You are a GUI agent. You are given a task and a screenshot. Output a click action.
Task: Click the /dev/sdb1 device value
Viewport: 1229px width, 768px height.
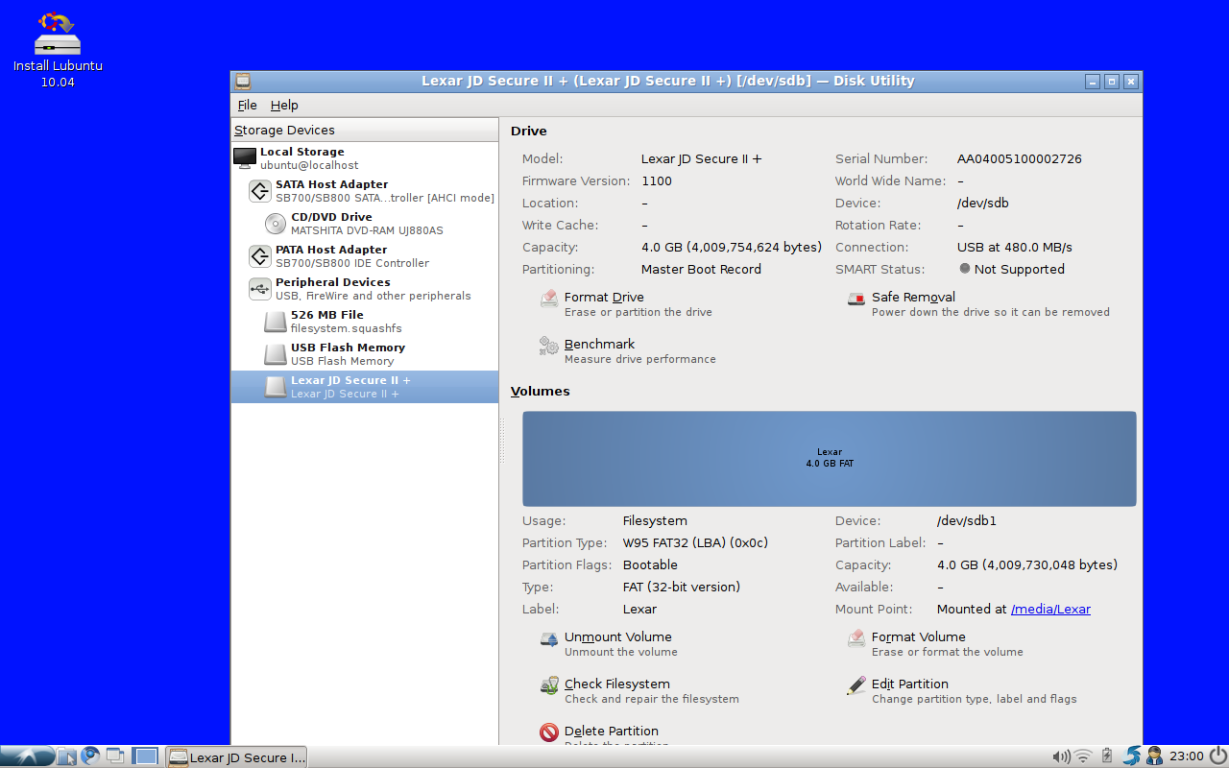pos(967,521)
